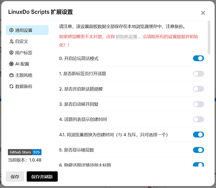216x188 pixels.
Task: Enable 是否新标签页打开话题 switch
Action: tap(198, 74)
